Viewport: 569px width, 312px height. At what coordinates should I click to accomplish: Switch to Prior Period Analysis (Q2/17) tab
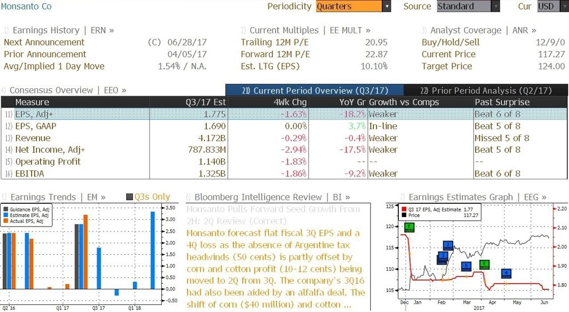[486, 90]
